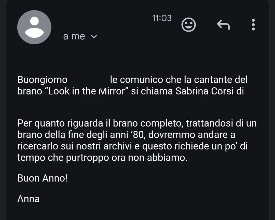
Task: Expand recipient details chevron beside "a me"
Action: (x=94, y=36)
